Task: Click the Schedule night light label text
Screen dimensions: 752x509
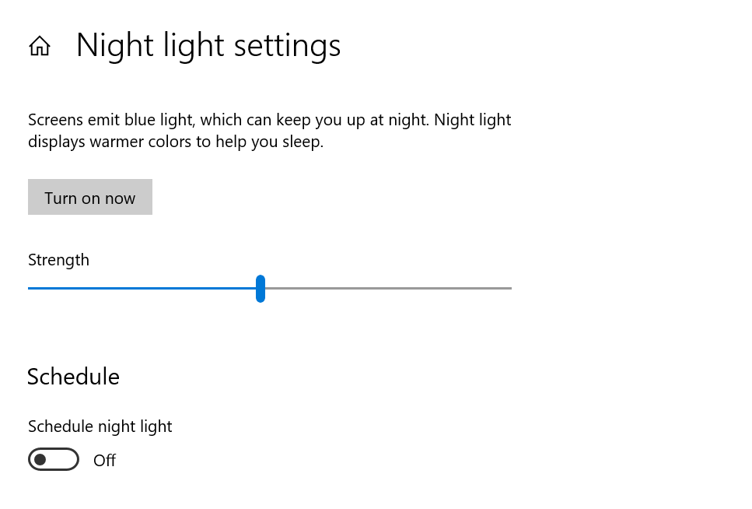Action: click(100, 427)
